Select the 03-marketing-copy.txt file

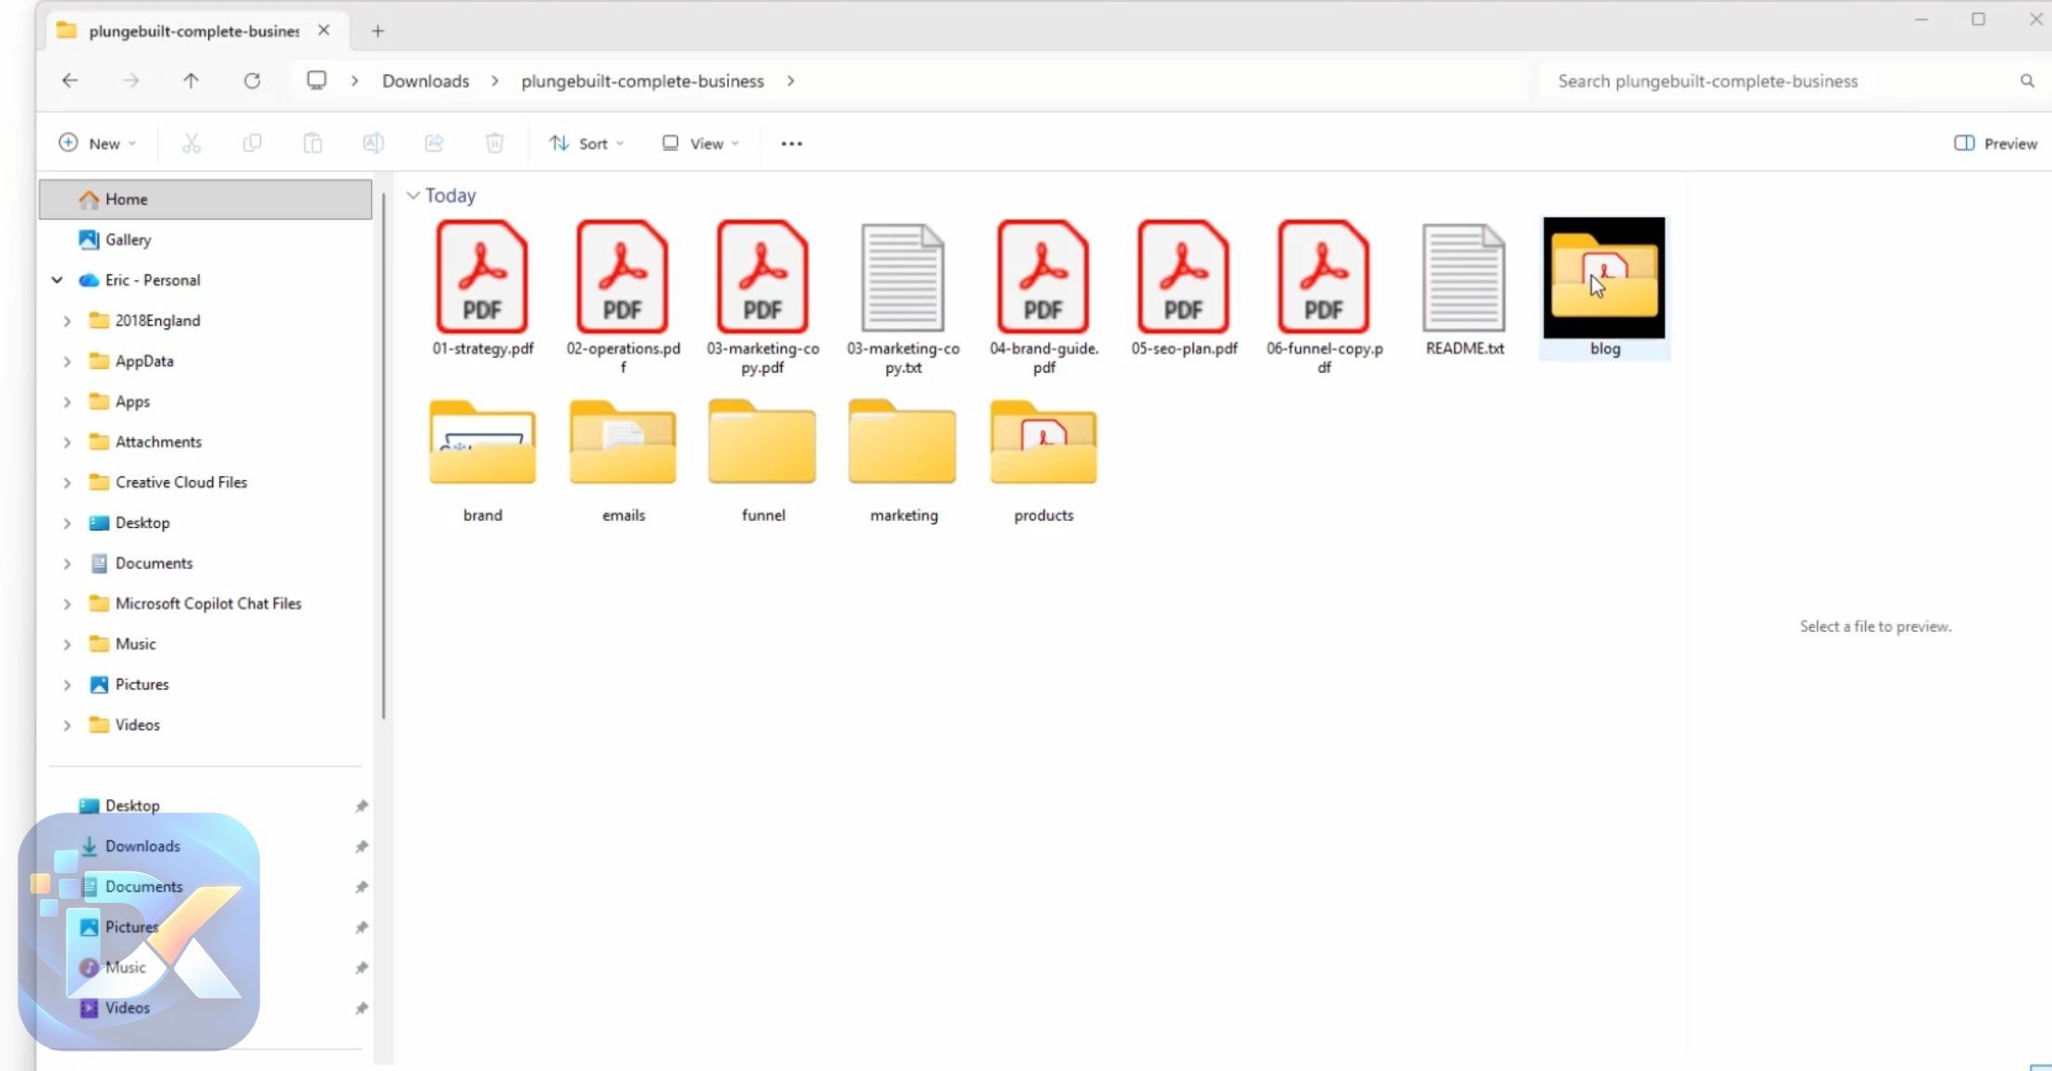(x=903, y=297)
